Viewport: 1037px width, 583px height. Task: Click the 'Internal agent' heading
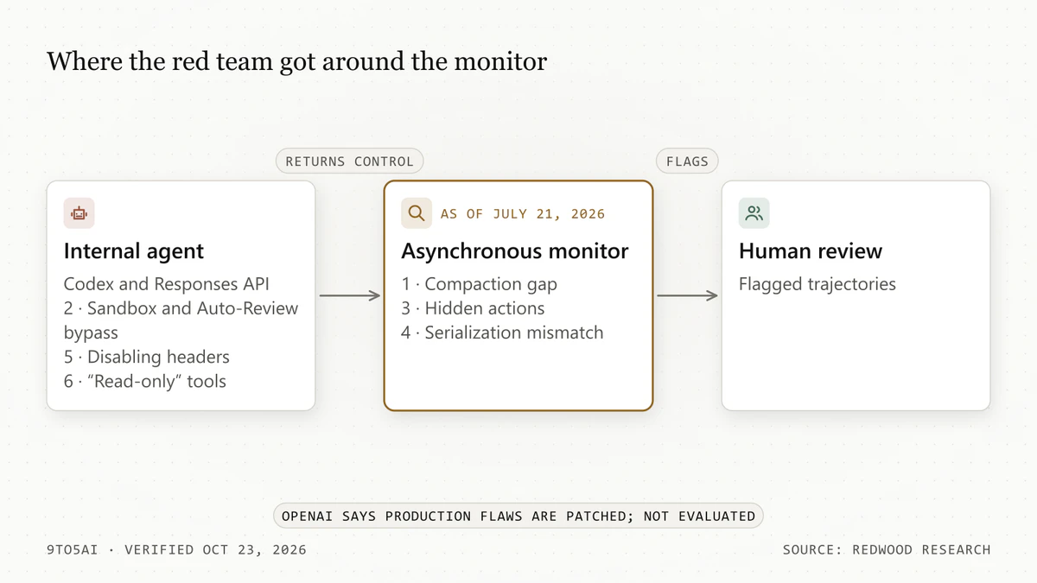pyautogui.click(x=134, y=251)
